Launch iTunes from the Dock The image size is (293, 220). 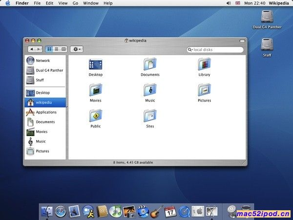click(x=115, y=212)
